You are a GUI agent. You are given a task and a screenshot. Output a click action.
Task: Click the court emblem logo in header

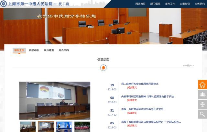4,4
